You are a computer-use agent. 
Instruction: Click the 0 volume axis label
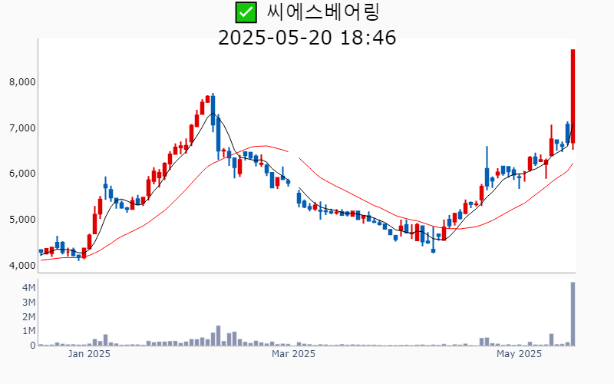33,346
